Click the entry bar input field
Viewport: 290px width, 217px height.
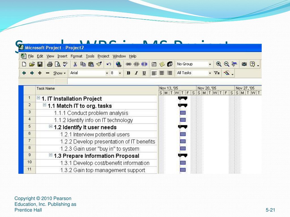pyautogui.click(x=164, y=81)
